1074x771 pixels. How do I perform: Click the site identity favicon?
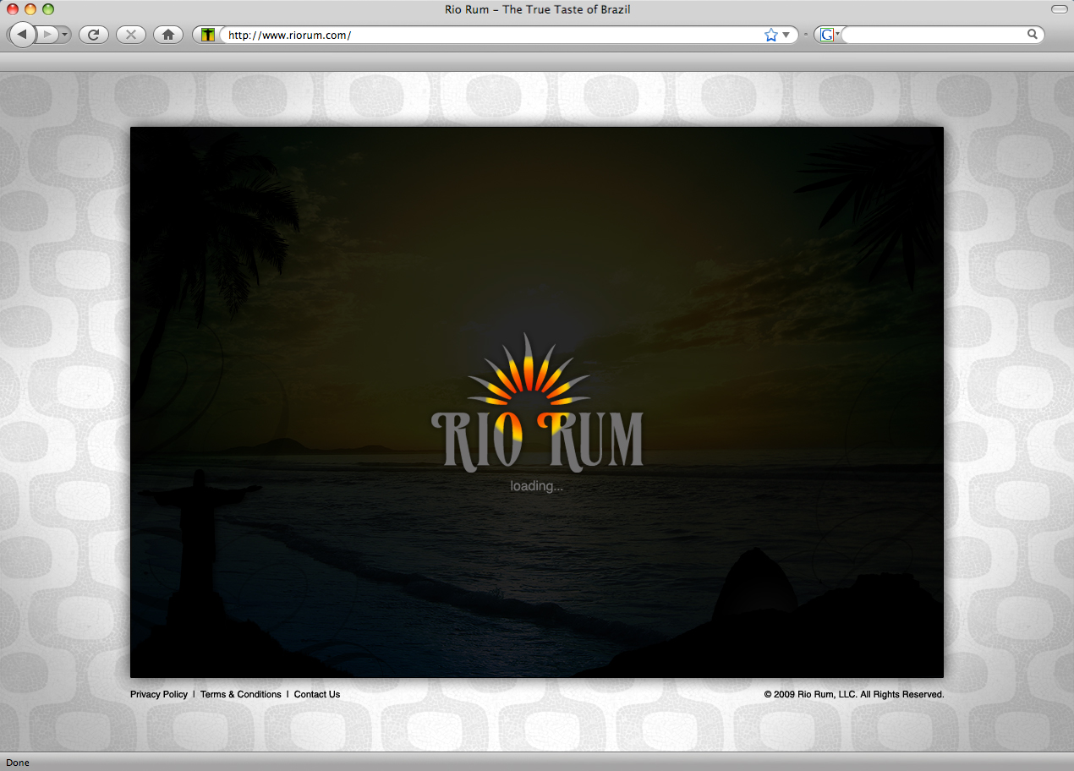point(208,35)
